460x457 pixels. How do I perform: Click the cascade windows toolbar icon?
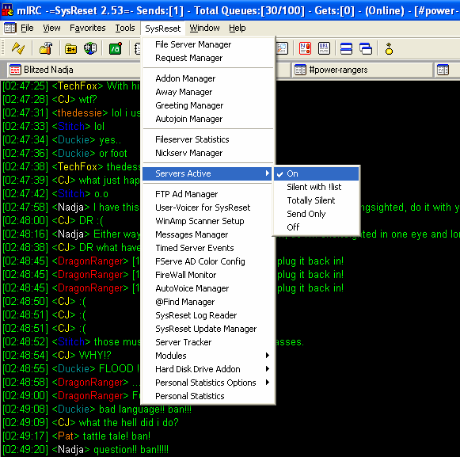[366, 48]
